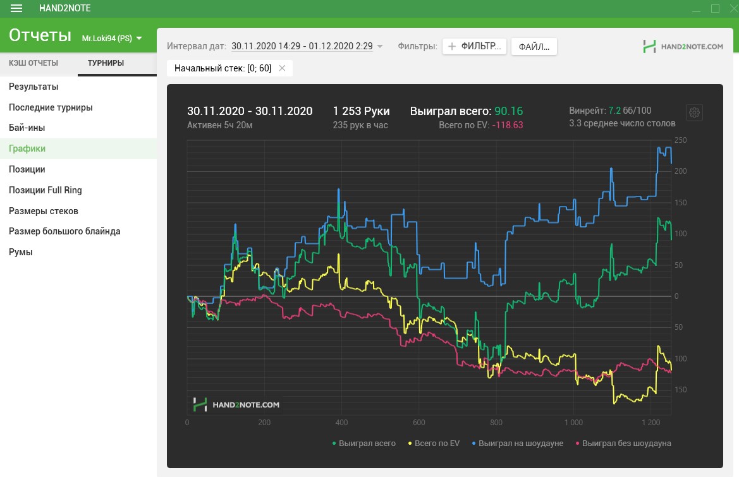Open Позиции Full Ring report
This screenshot has height=477, width=739.
tap(78, 190)
